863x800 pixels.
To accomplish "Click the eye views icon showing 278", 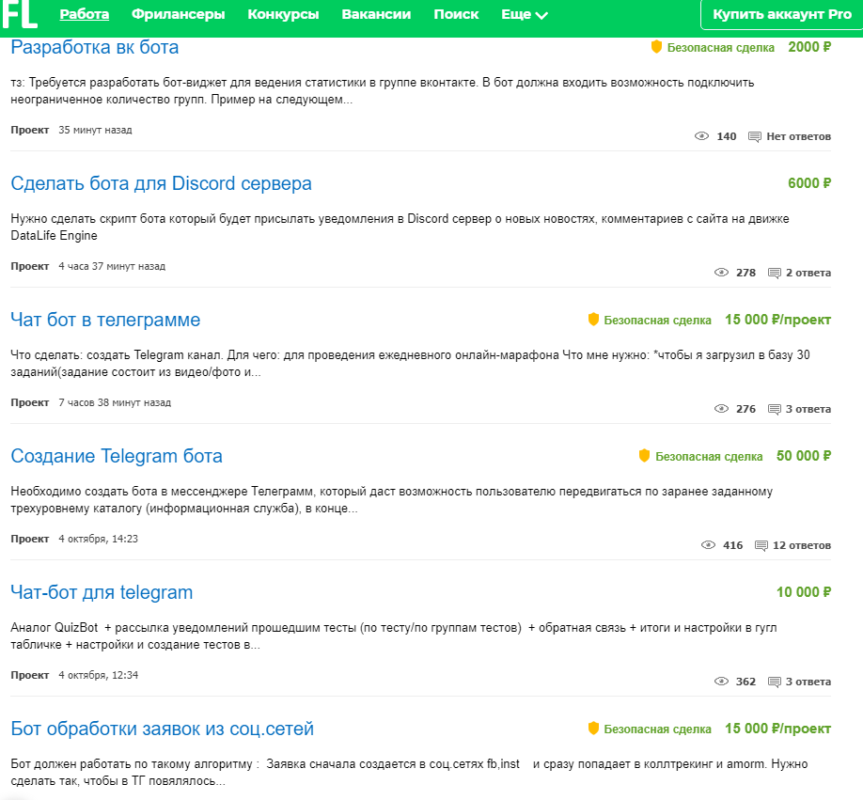I will tap(722, 273).
